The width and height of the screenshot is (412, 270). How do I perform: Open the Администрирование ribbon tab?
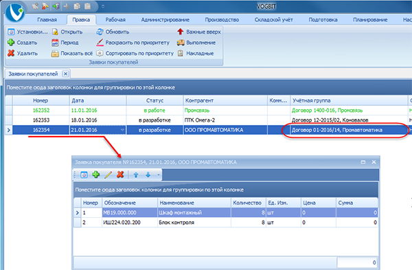click(x=165, y=20)
